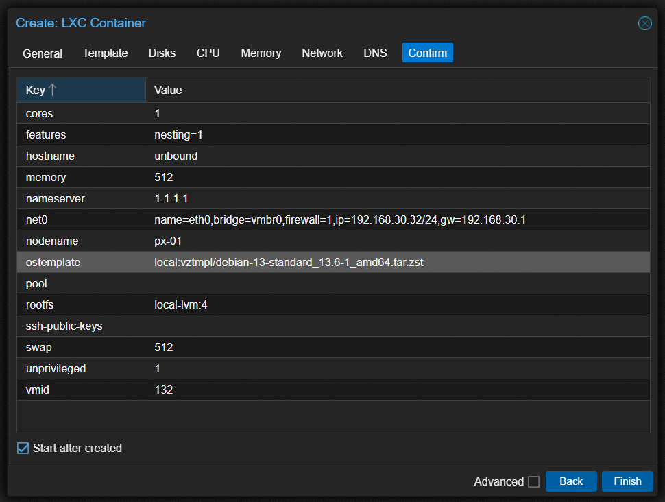Select the ssh-public-keys key cell
Viewport: 665px width, 502px height.
pos(81,326)
